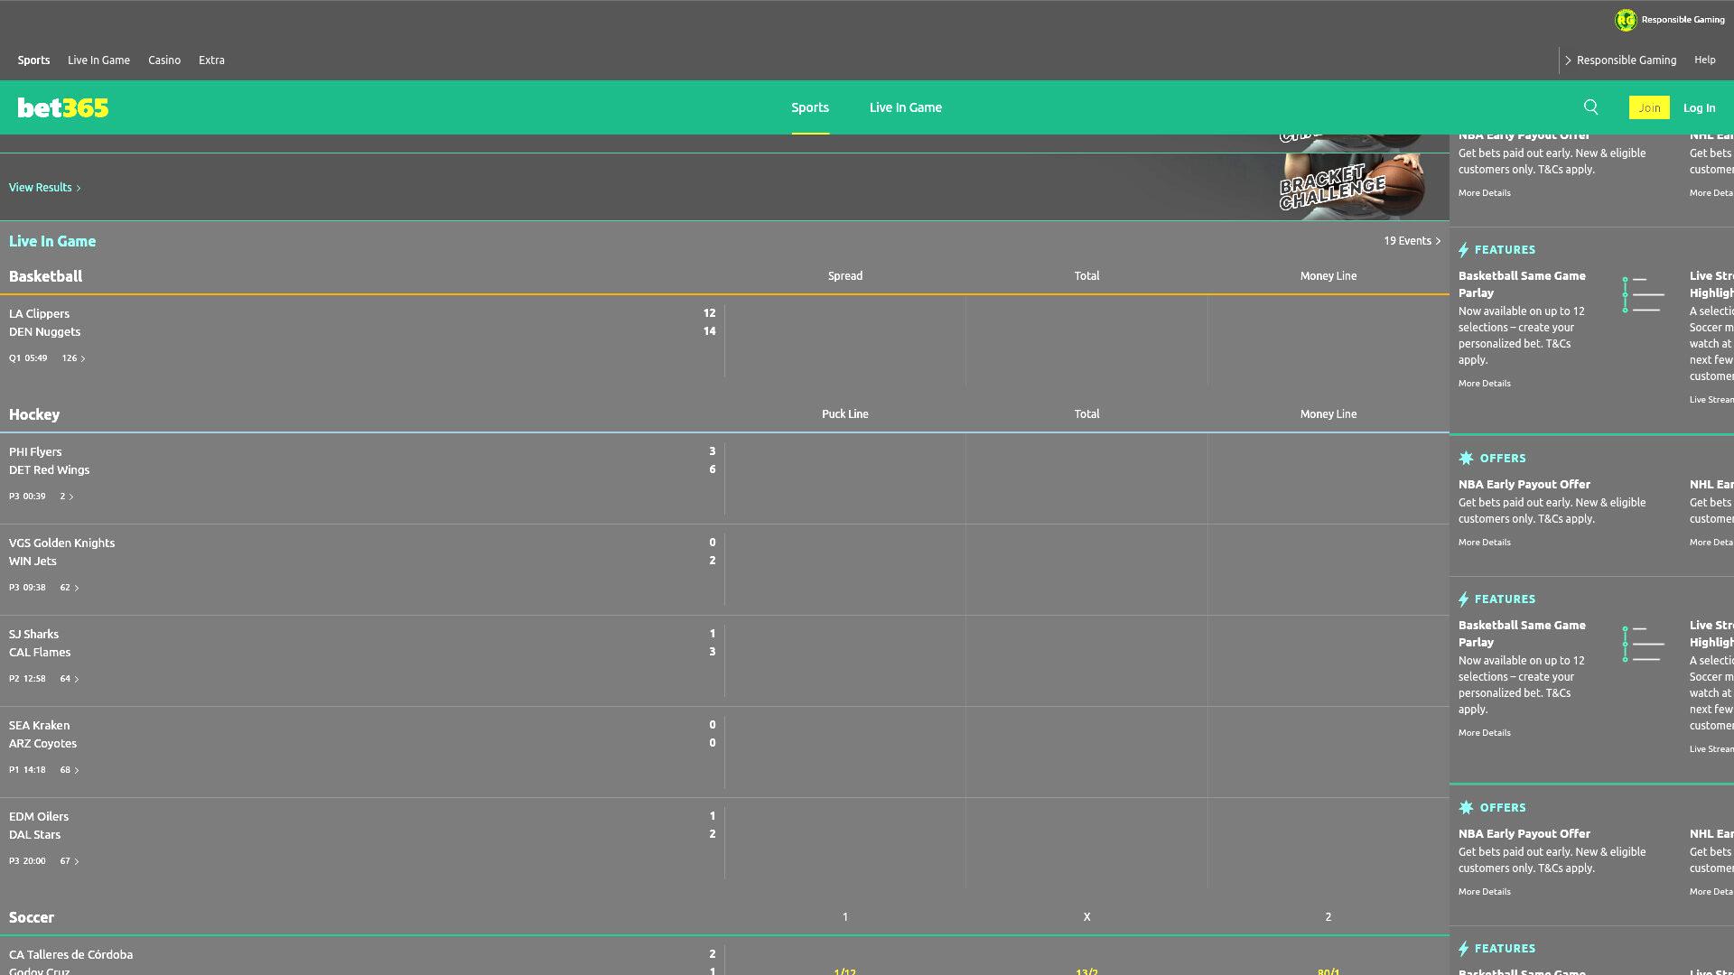Image resolution: width=1734 pixels, height=975 pixels.
Task: Open Extra in the top menu
Action: click(211, 60)
